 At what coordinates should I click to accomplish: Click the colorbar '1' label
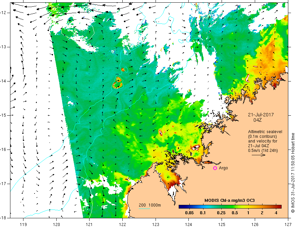pyautogui.click(x=248, y=213)
